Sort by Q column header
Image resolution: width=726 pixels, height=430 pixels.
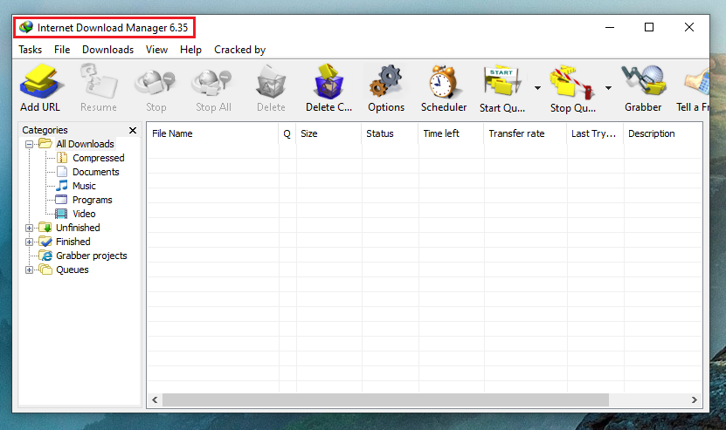coord(287,133)
